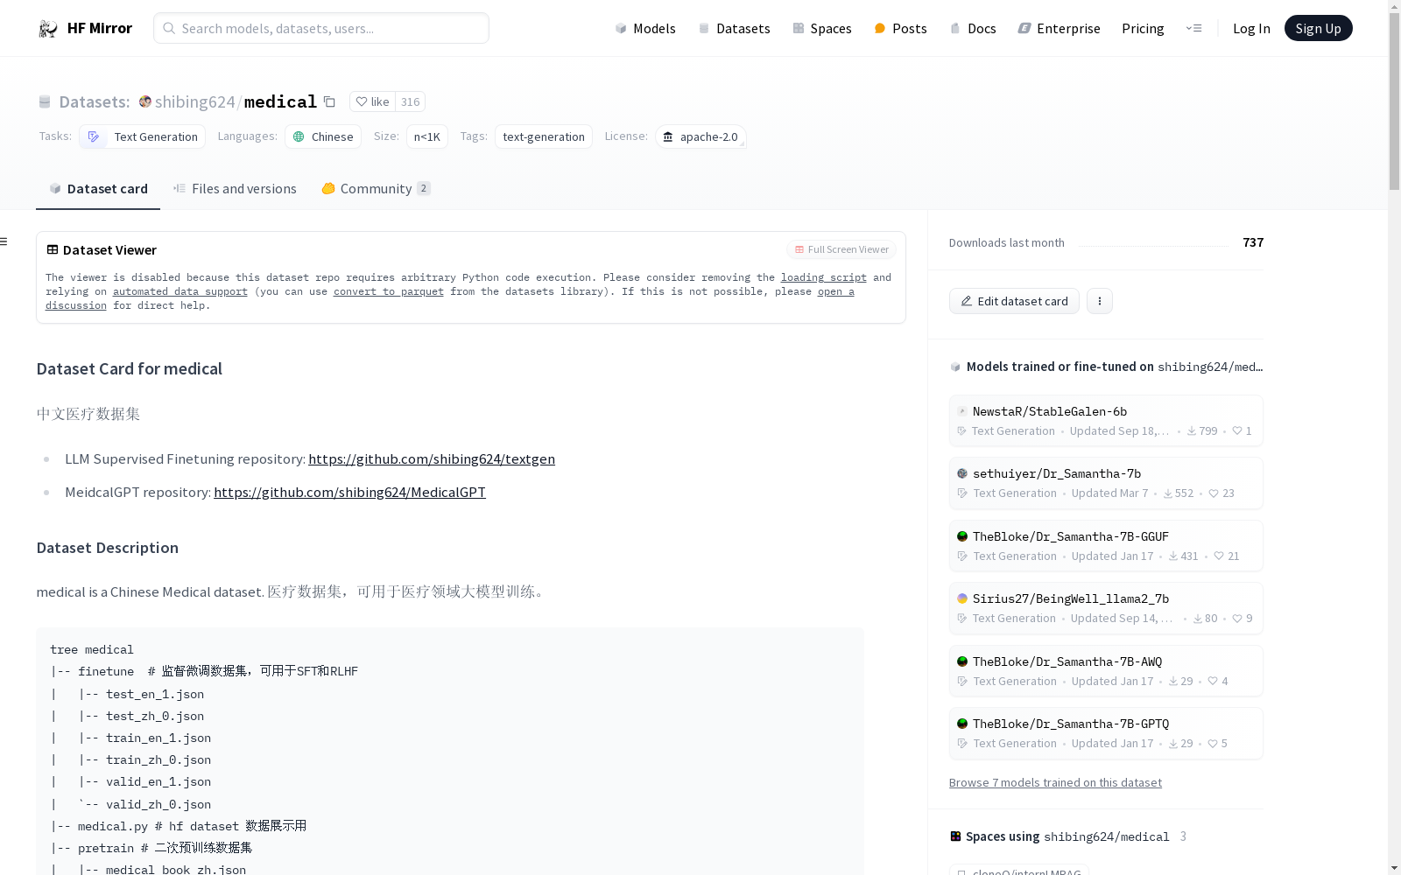Open Sirius27/BeingWell_llama2_7b model card
The width and height of the screenshot is (1401, 875).
(x=1106, y=608)
